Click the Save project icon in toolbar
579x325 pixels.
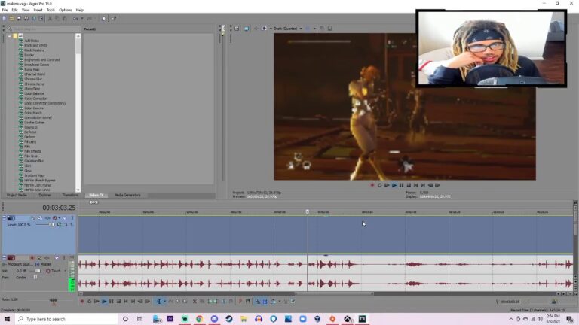point(18,17)
